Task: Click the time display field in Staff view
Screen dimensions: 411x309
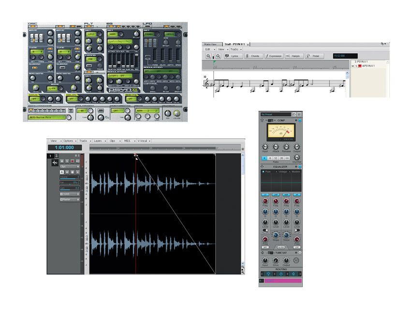Action: pyautogui.click(x=345, y=56)
